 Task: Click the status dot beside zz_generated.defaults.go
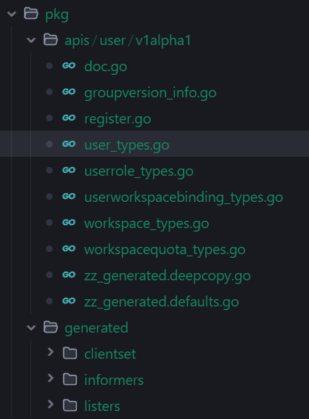click(49, 301)
